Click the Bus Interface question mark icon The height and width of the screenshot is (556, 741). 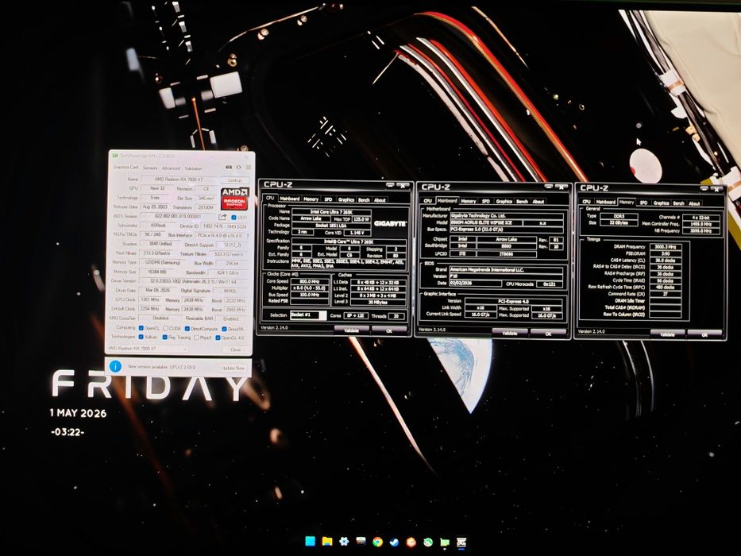pos(247,235)
